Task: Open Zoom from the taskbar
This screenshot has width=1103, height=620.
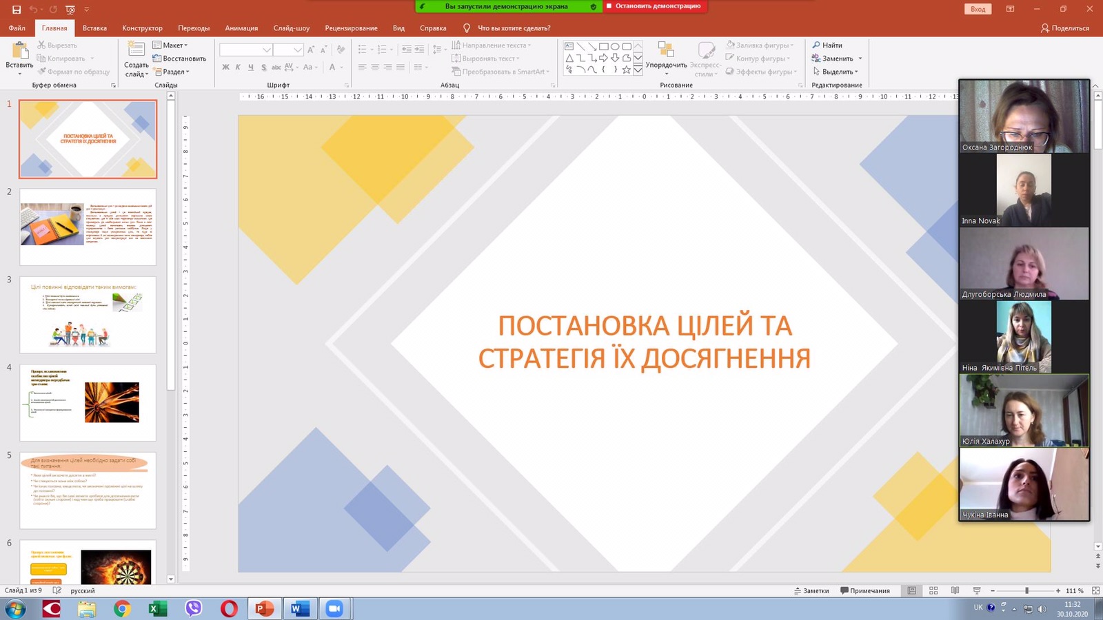Action: (334, 608)
